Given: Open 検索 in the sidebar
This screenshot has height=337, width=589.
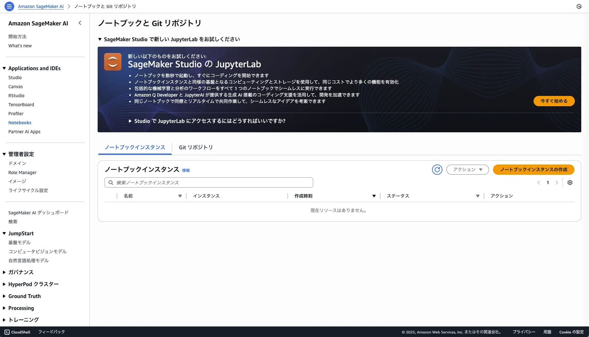Looking at the screenshot, I should 13,222.
